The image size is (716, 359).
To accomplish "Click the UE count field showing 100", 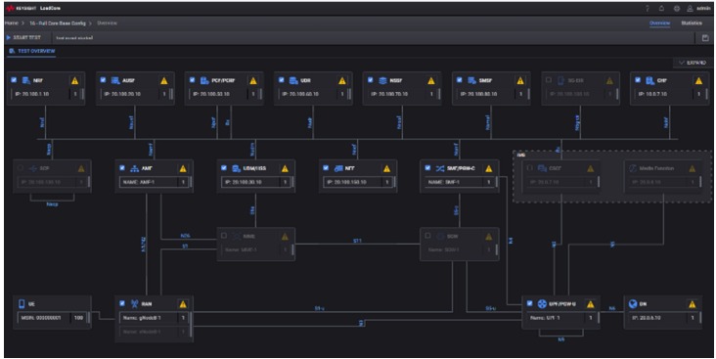I will pos(78,318).
